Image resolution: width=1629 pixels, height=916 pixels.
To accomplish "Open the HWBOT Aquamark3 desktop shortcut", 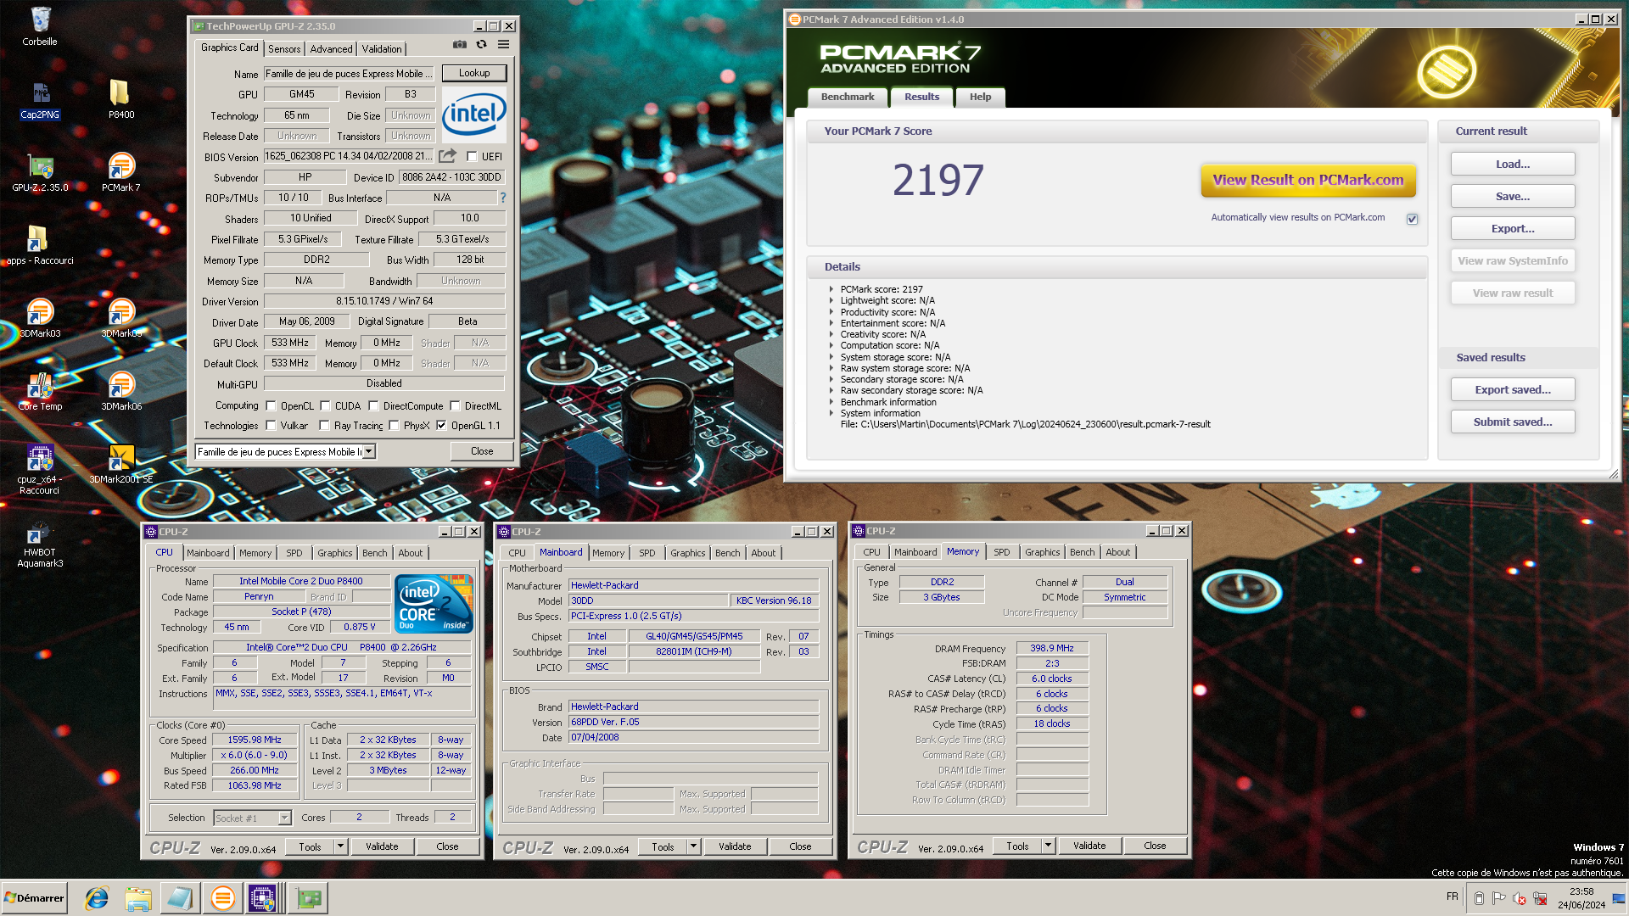I will click(x=40, y=543).
